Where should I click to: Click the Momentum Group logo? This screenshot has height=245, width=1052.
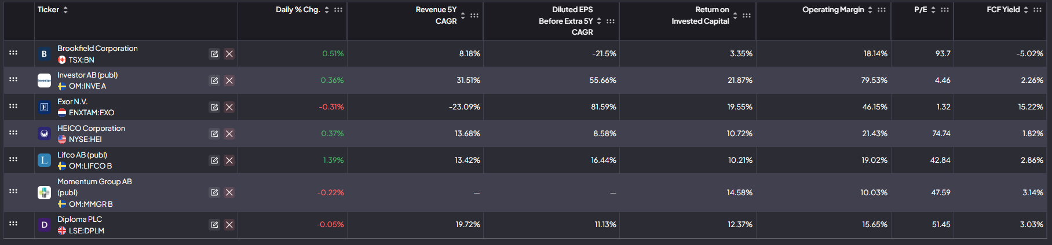tap(44, 192)
